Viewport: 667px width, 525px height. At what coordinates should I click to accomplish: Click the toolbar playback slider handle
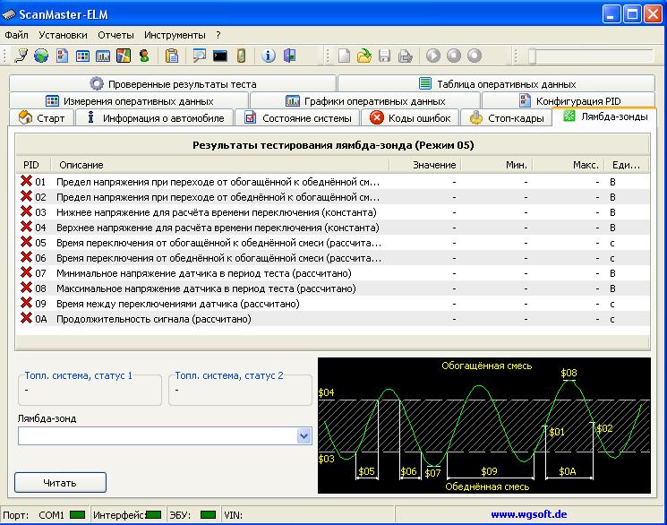(532, 56)
